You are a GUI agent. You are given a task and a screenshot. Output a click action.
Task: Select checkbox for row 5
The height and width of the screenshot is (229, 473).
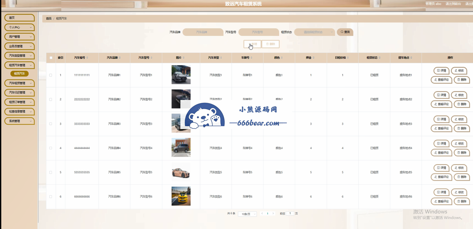coord(51,172)
